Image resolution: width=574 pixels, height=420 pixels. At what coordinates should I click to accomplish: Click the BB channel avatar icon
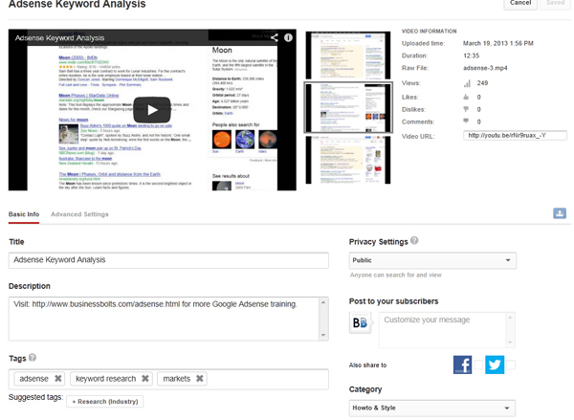coord(361,322)
